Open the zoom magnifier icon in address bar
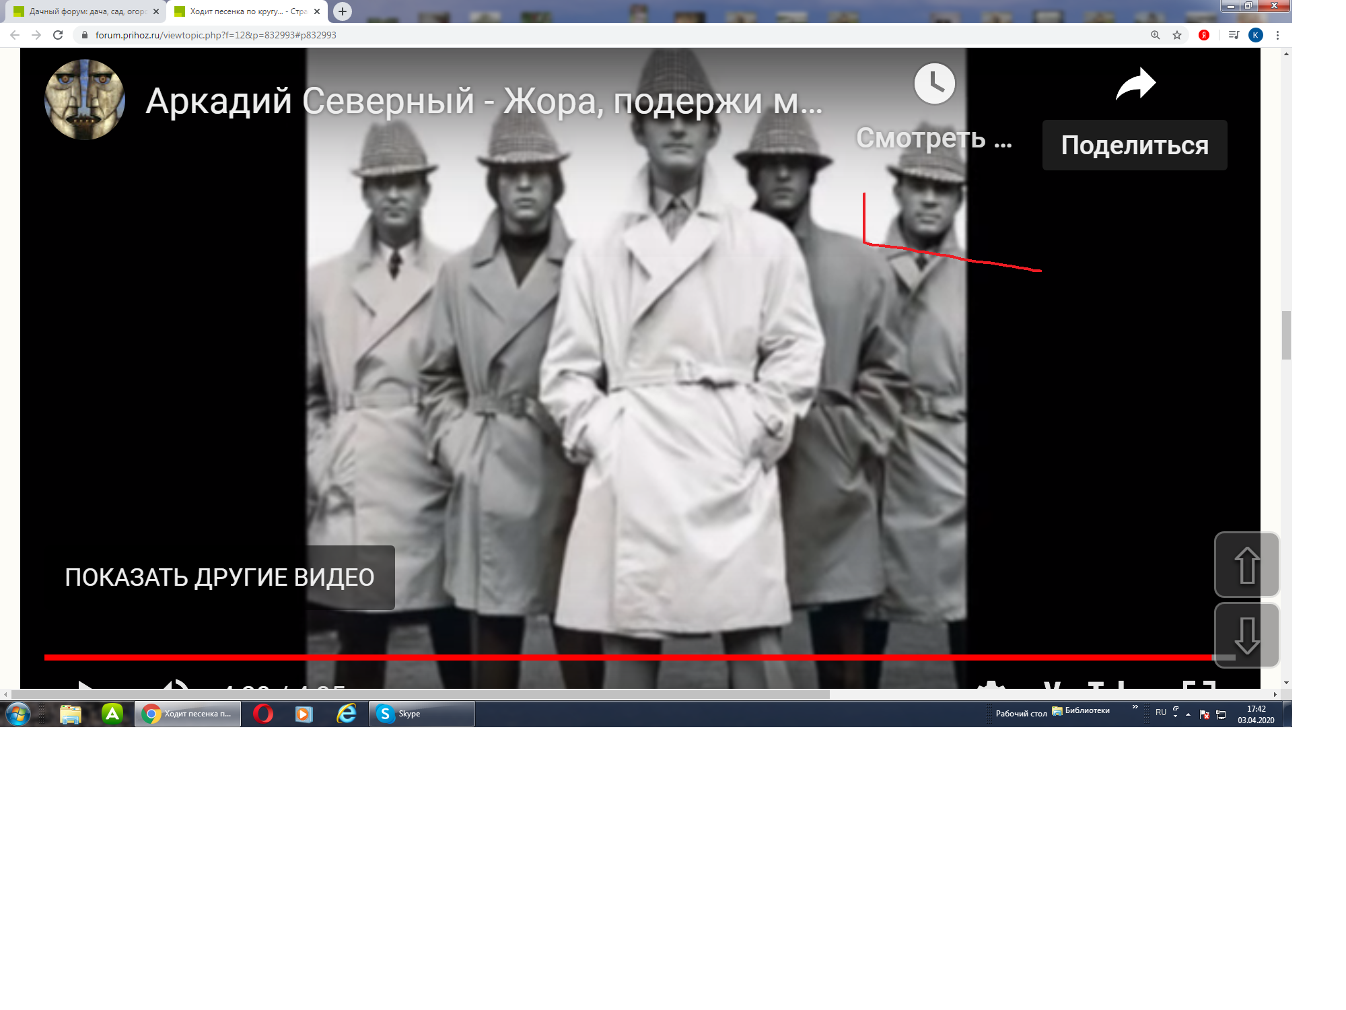 [1155, 35]
